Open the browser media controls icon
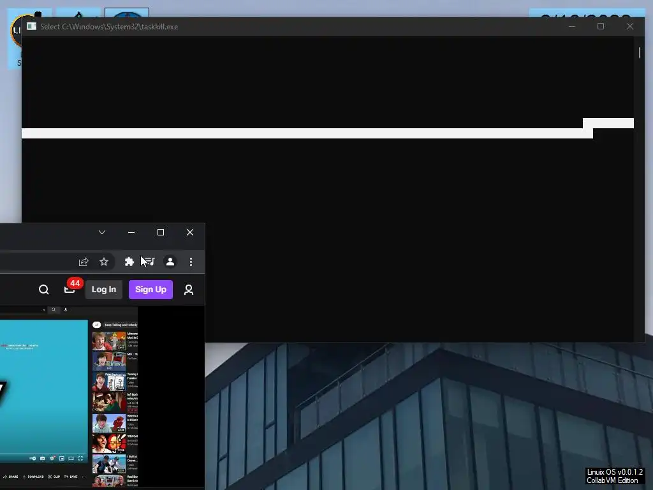653x490 pixels. pos(150,262)
